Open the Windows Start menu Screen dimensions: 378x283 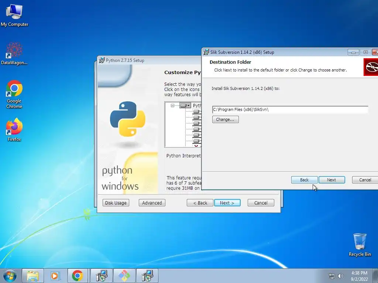coord(10,276)
